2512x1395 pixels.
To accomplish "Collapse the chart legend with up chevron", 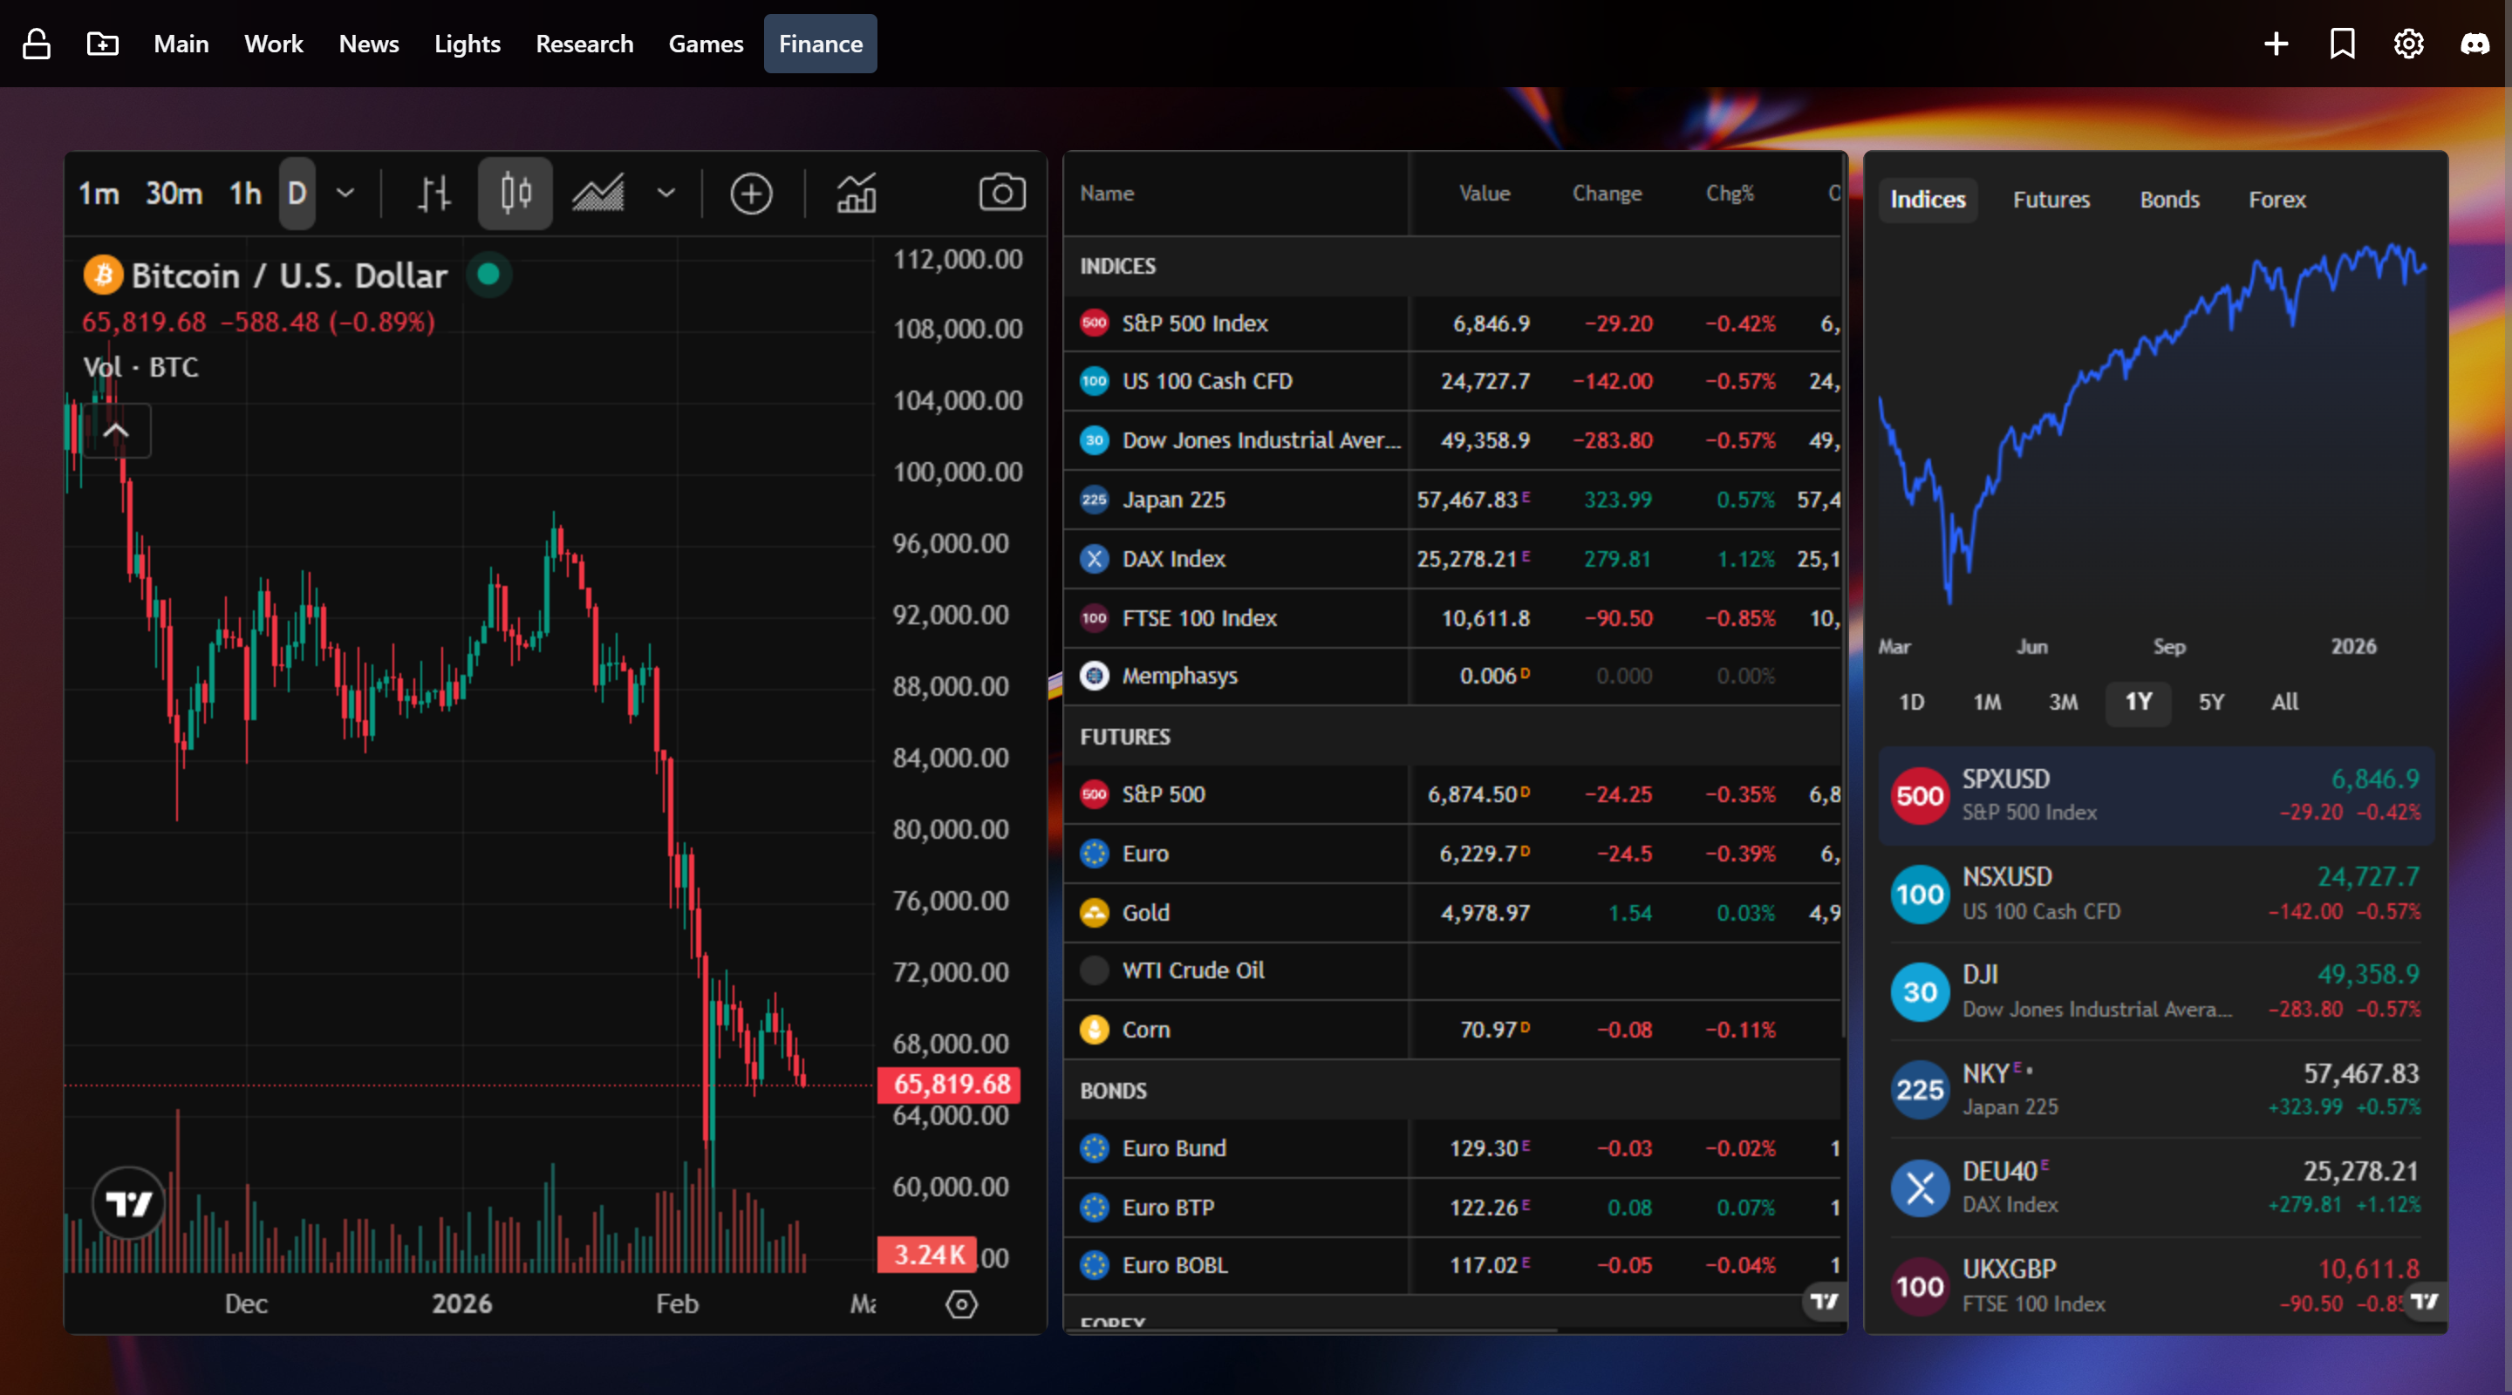I will click(x=116, y=431).
